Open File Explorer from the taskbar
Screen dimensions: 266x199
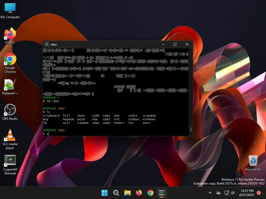(x=127, y=193)
